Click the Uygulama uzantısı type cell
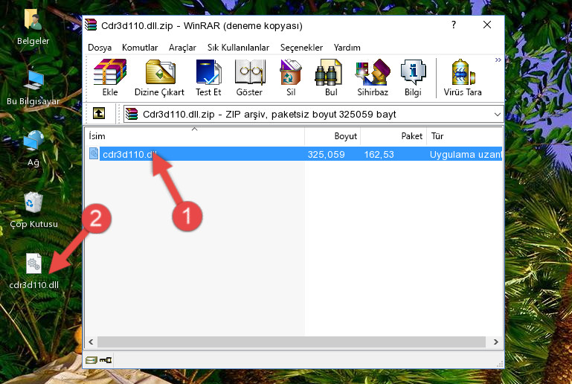 pos(466,154)
